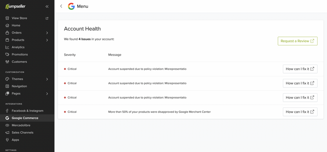
Task: Click the View Store storefront icon
Action: [x=7, y=18]
